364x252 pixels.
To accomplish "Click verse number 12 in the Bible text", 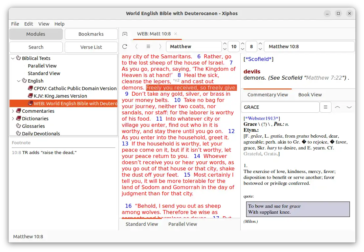I will (x=231, y=131).
